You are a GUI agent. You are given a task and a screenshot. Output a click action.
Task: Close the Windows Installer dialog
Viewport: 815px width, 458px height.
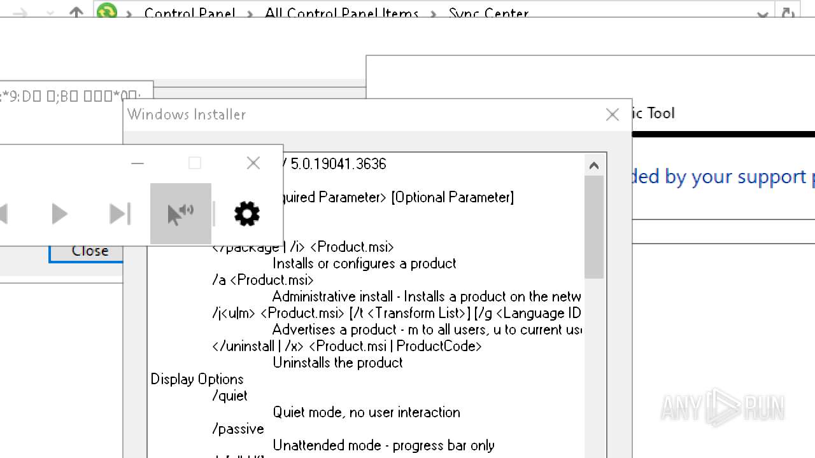point(613,114)
